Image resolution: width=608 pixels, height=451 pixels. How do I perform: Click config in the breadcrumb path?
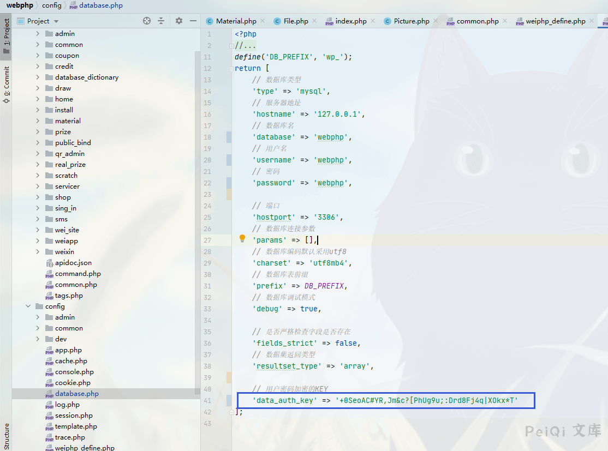click(x=52, y=5)
